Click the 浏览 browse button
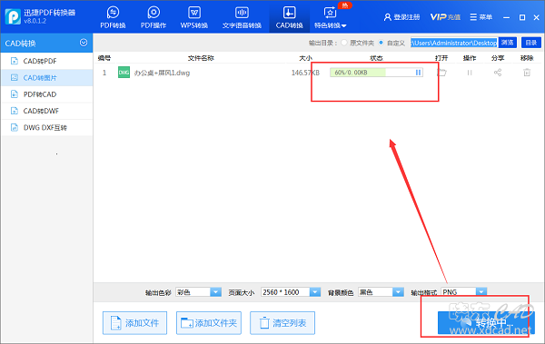Image resolution: width=545 pixels, height=344 pixels. (x=508, y=43)
